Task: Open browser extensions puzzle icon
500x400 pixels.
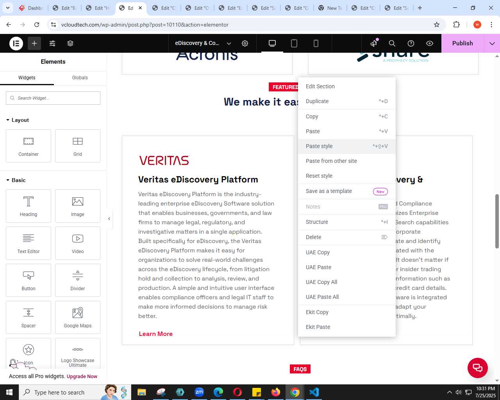Action: point(456,25)
